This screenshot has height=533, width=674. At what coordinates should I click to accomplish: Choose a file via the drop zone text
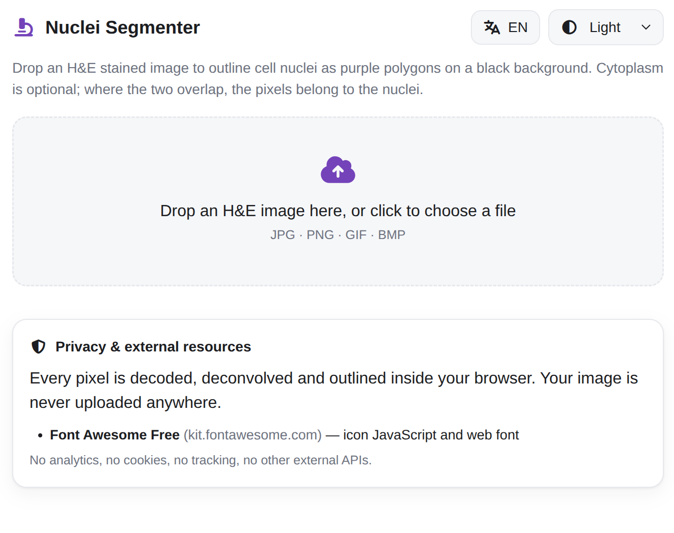tap(338, 211)
